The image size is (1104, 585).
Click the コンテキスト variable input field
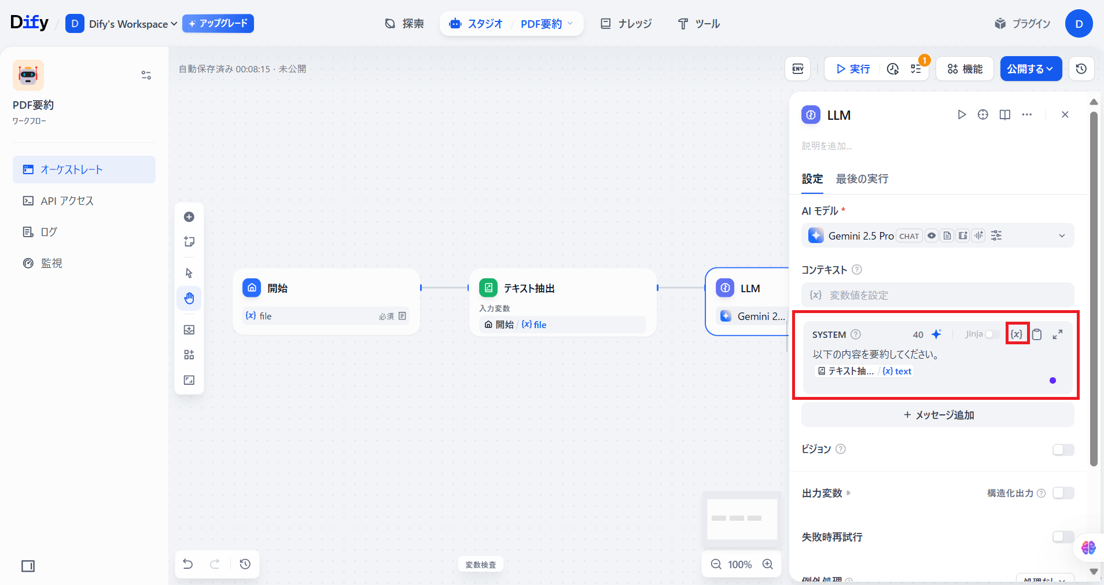[937, 295]
